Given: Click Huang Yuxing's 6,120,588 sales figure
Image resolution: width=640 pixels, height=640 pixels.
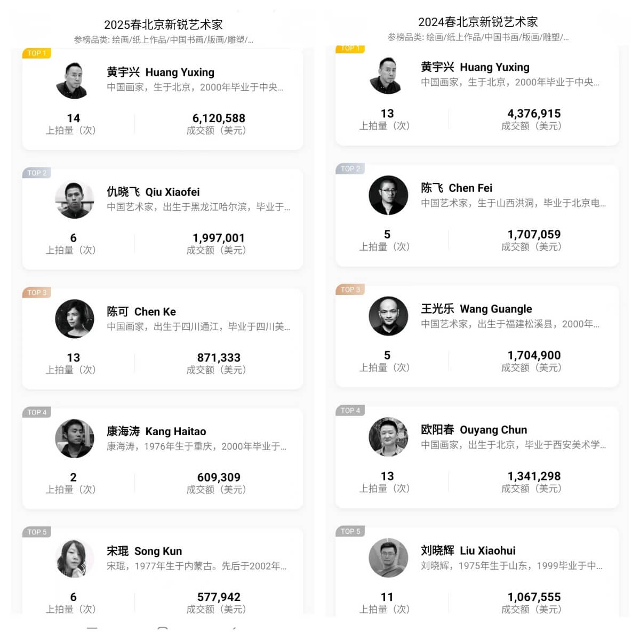Looking at the screenshot, I should click(x=219, y=118).
